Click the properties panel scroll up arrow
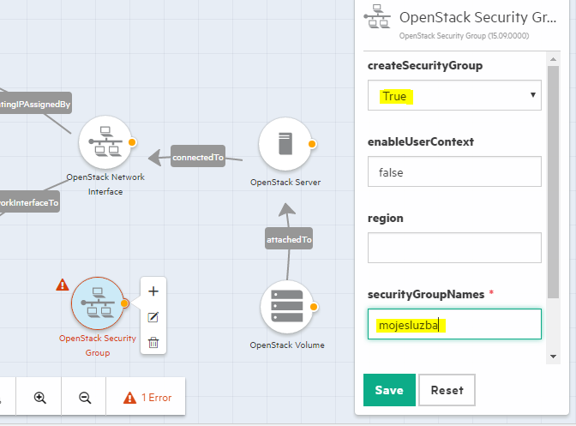The height and width of the screenshot is (426, 576). 553,59
